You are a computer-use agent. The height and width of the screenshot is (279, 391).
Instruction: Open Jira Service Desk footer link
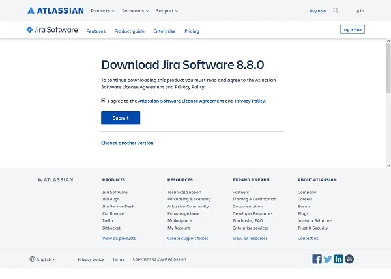point(118,206)
